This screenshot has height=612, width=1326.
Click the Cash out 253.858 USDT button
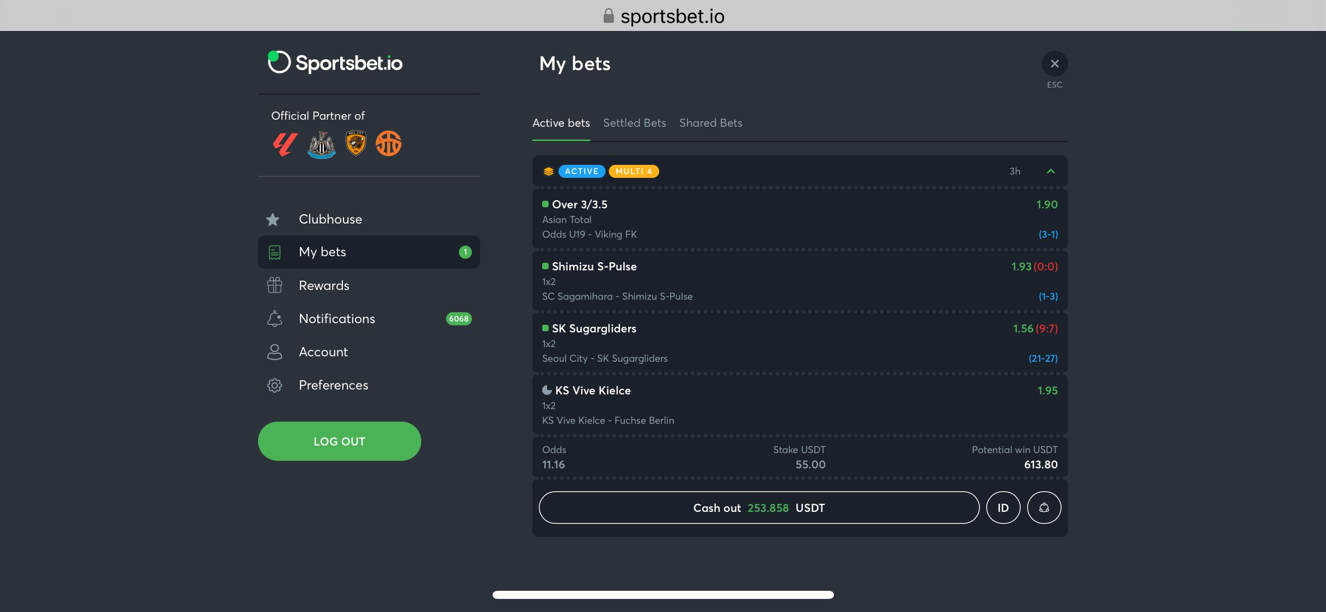(759, 508)
